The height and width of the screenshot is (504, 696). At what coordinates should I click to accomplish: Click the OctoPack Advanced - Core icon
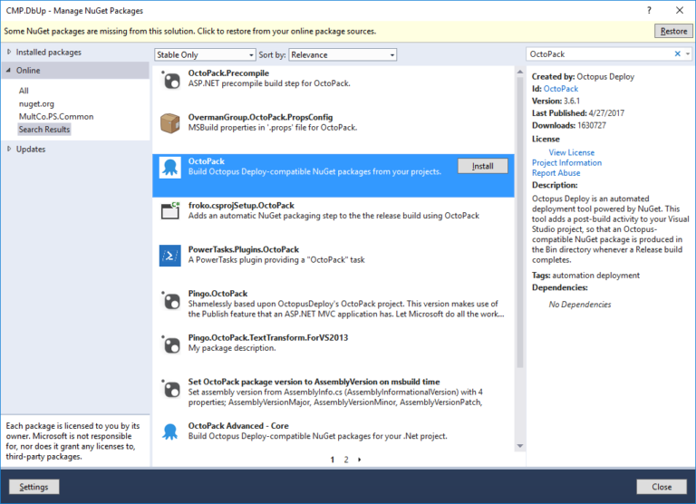point(169,430)
